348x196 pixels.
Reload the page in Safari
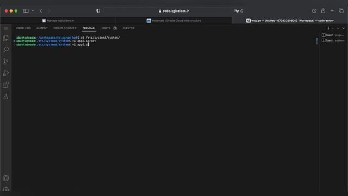241,11
